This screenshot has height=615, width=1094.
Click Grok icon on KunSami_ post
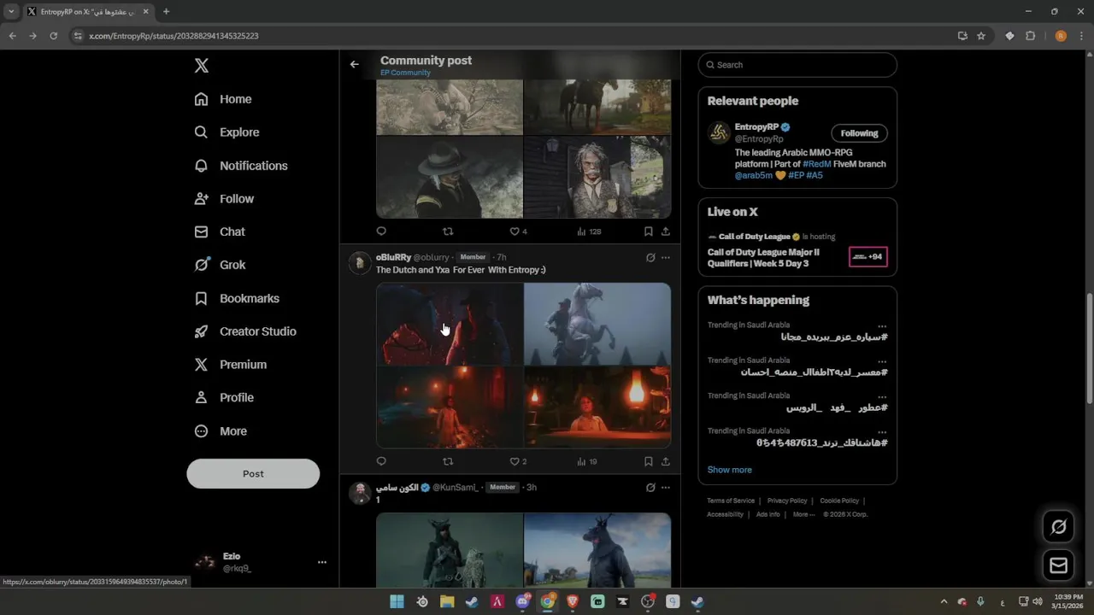650,487
